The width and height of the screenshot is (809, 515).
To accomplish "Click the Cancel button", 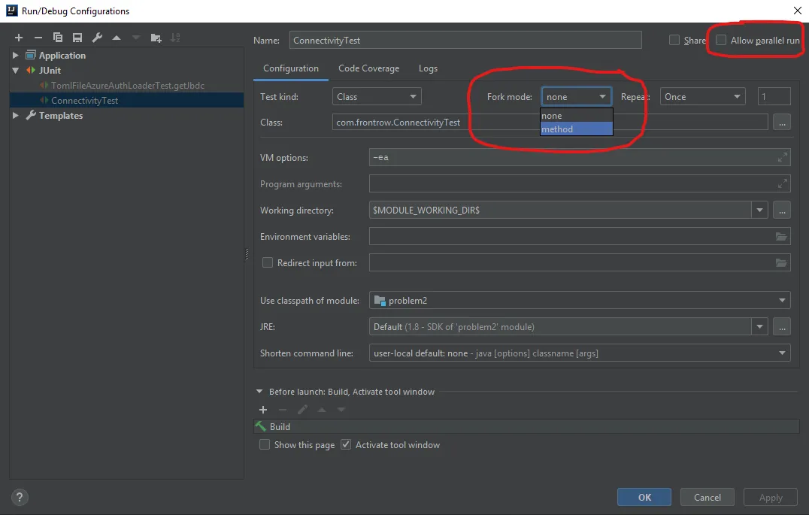I will [x=707, y=498].
